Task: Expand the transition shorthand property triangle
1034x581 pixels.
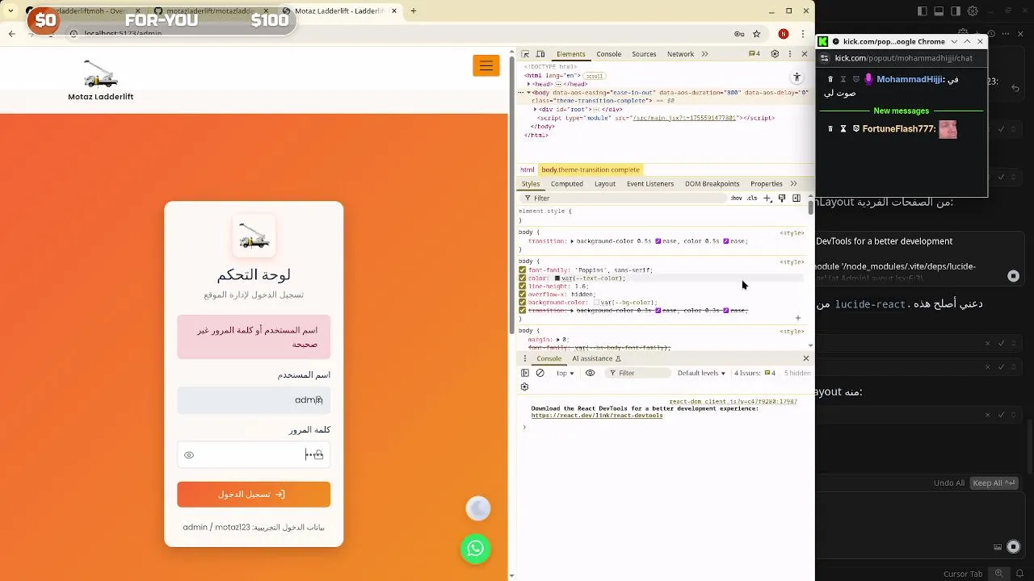Action: pos(572,241)
